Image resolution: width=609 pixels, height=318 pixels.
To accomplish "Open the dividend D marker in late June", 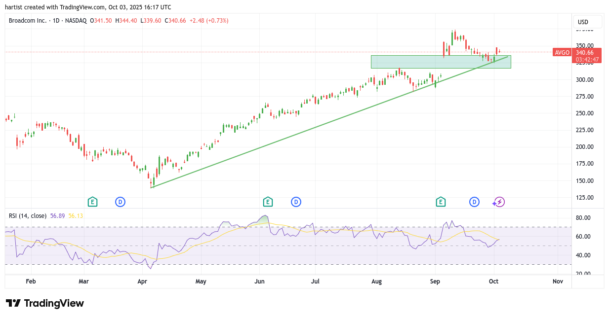I will (x=296, y=202).
